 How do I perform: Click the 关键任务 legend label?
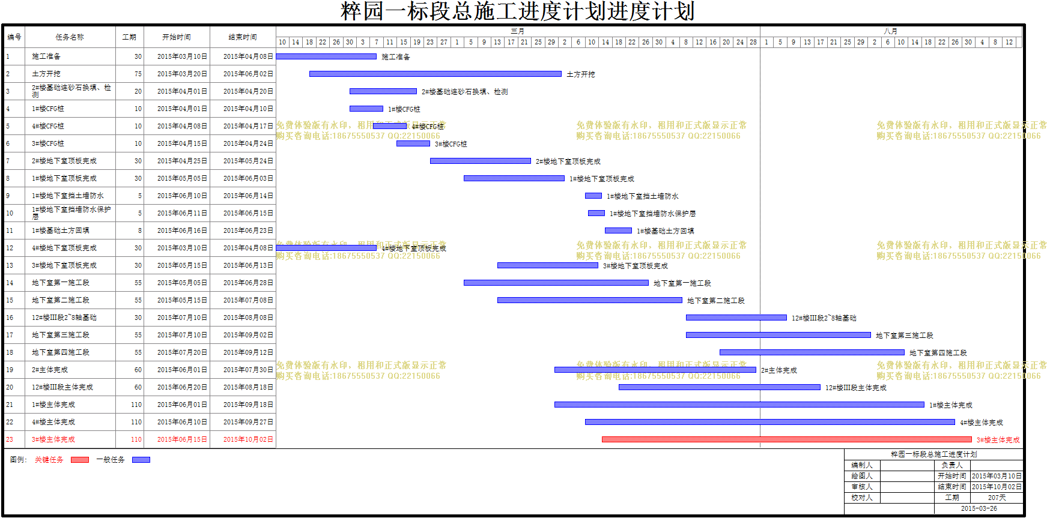[x=49, y=460]
